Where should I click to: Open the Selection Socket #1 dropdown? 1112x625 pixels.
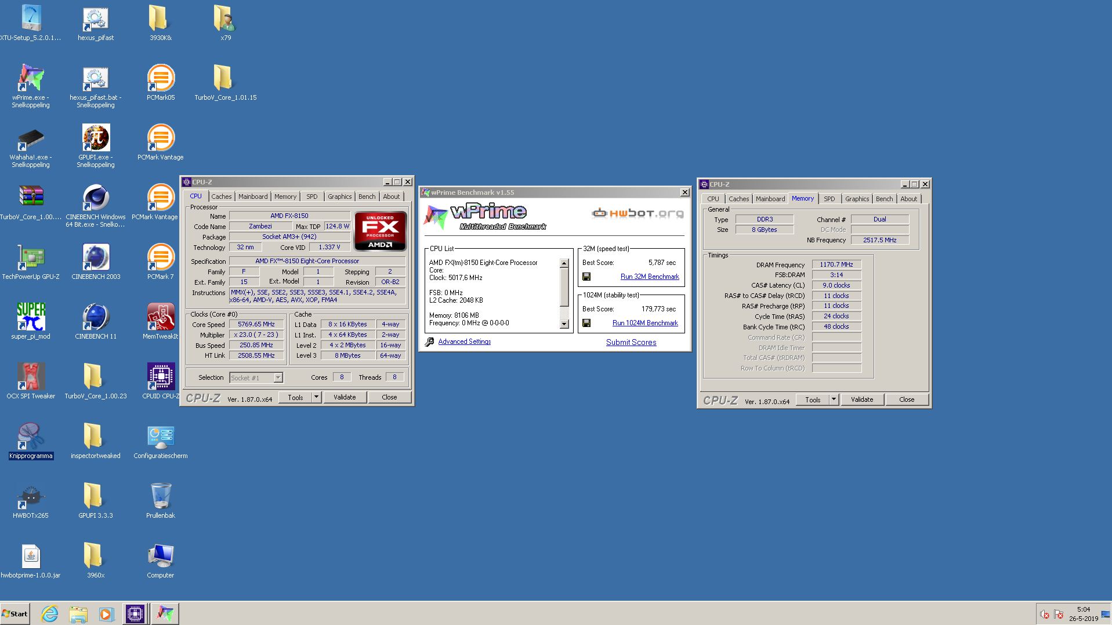click(x=256, y=377)
